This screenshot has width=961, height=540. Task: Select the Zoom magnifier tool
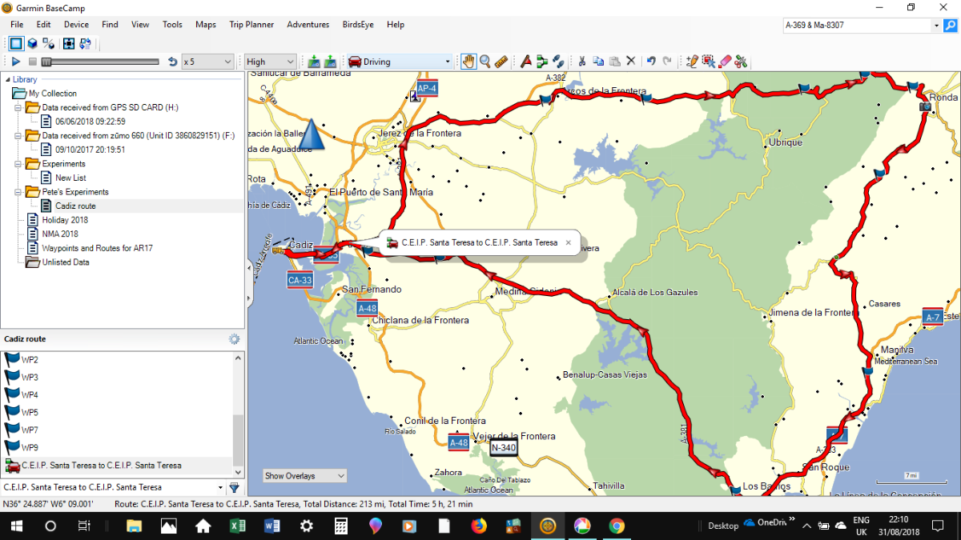click(485, 62)
